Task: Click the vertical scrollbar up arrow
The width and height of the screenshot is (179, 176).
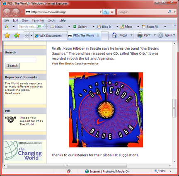Action: pyautogui.click(x=174, y=43)
